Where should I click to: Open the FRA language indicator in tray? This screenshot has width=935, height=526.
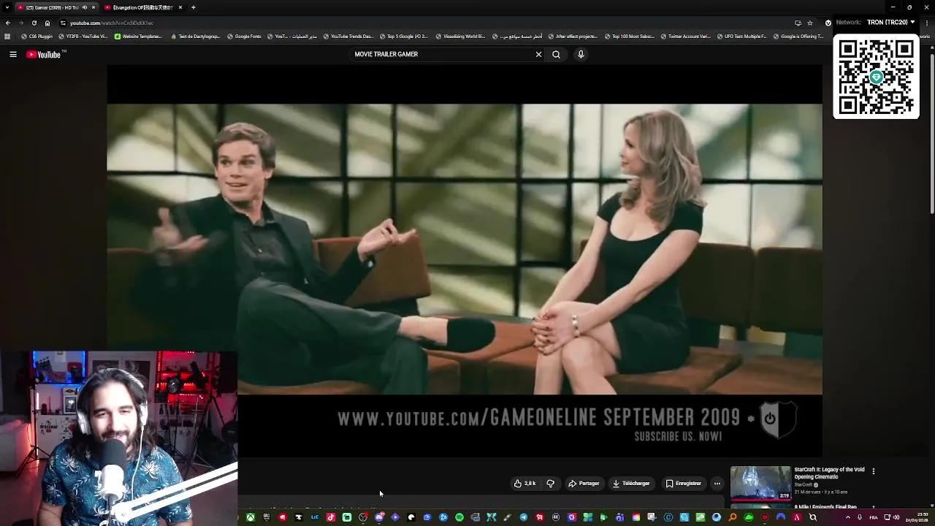coord(874,517)
